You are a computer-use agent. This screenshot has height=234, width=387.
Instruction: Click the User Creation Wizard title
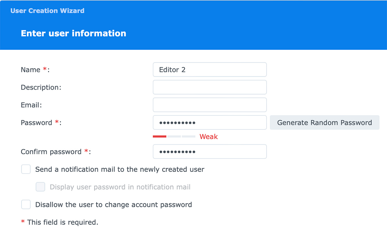[47, 11]
